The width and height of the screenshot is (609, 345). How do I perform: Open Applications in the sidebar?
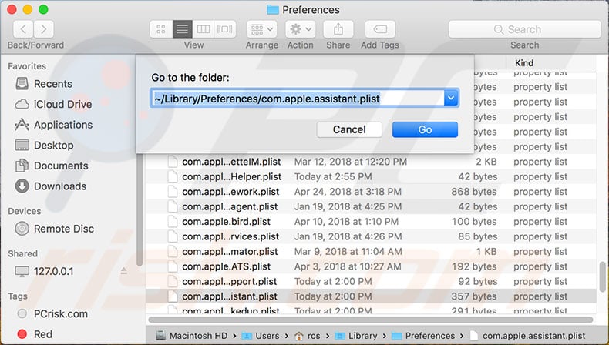point(54,125)
